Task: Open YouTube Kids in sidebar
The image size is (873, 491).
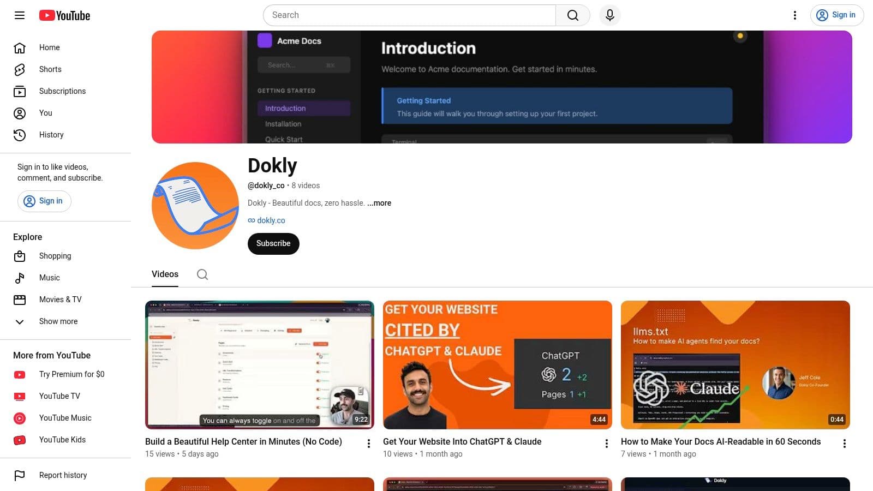Action: pos(65,440)
